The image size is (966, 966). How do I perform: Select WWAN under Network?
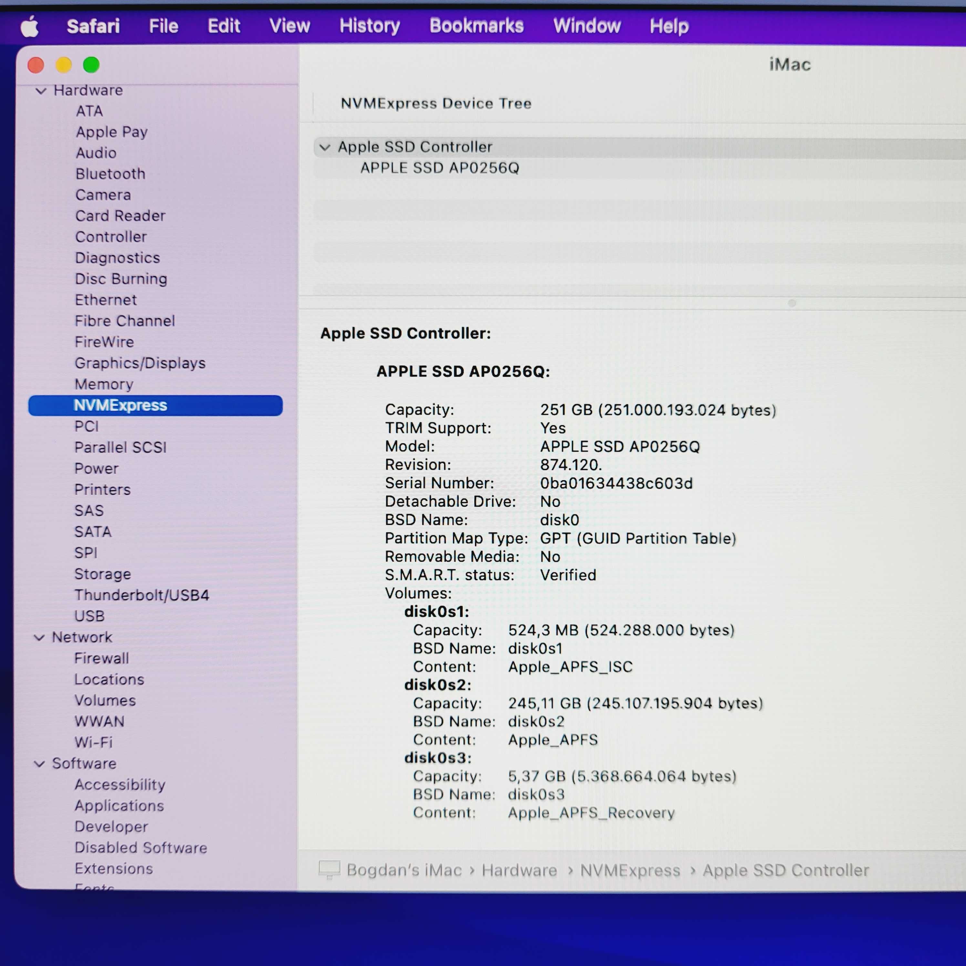(99, 722)
